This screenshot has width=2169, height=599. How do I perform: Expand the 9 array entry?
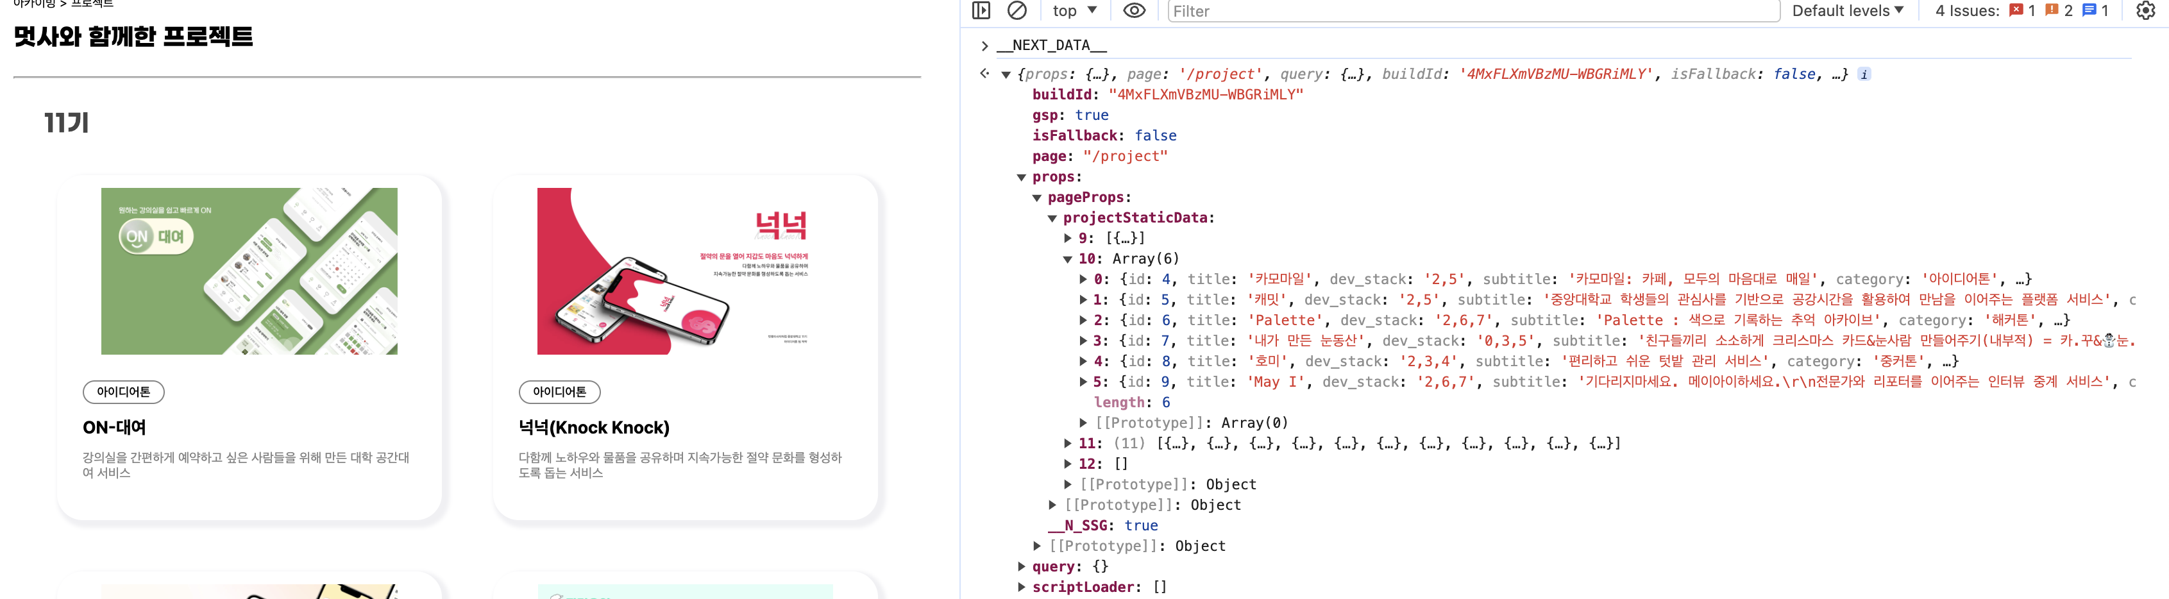(1068, 239)
